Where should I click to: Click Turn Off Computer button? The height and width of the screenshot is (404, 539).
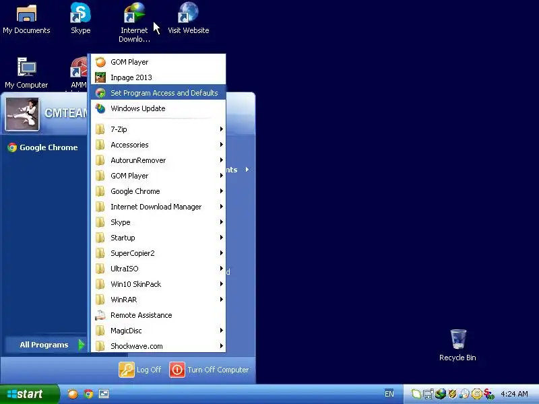(x=209, y=370)
